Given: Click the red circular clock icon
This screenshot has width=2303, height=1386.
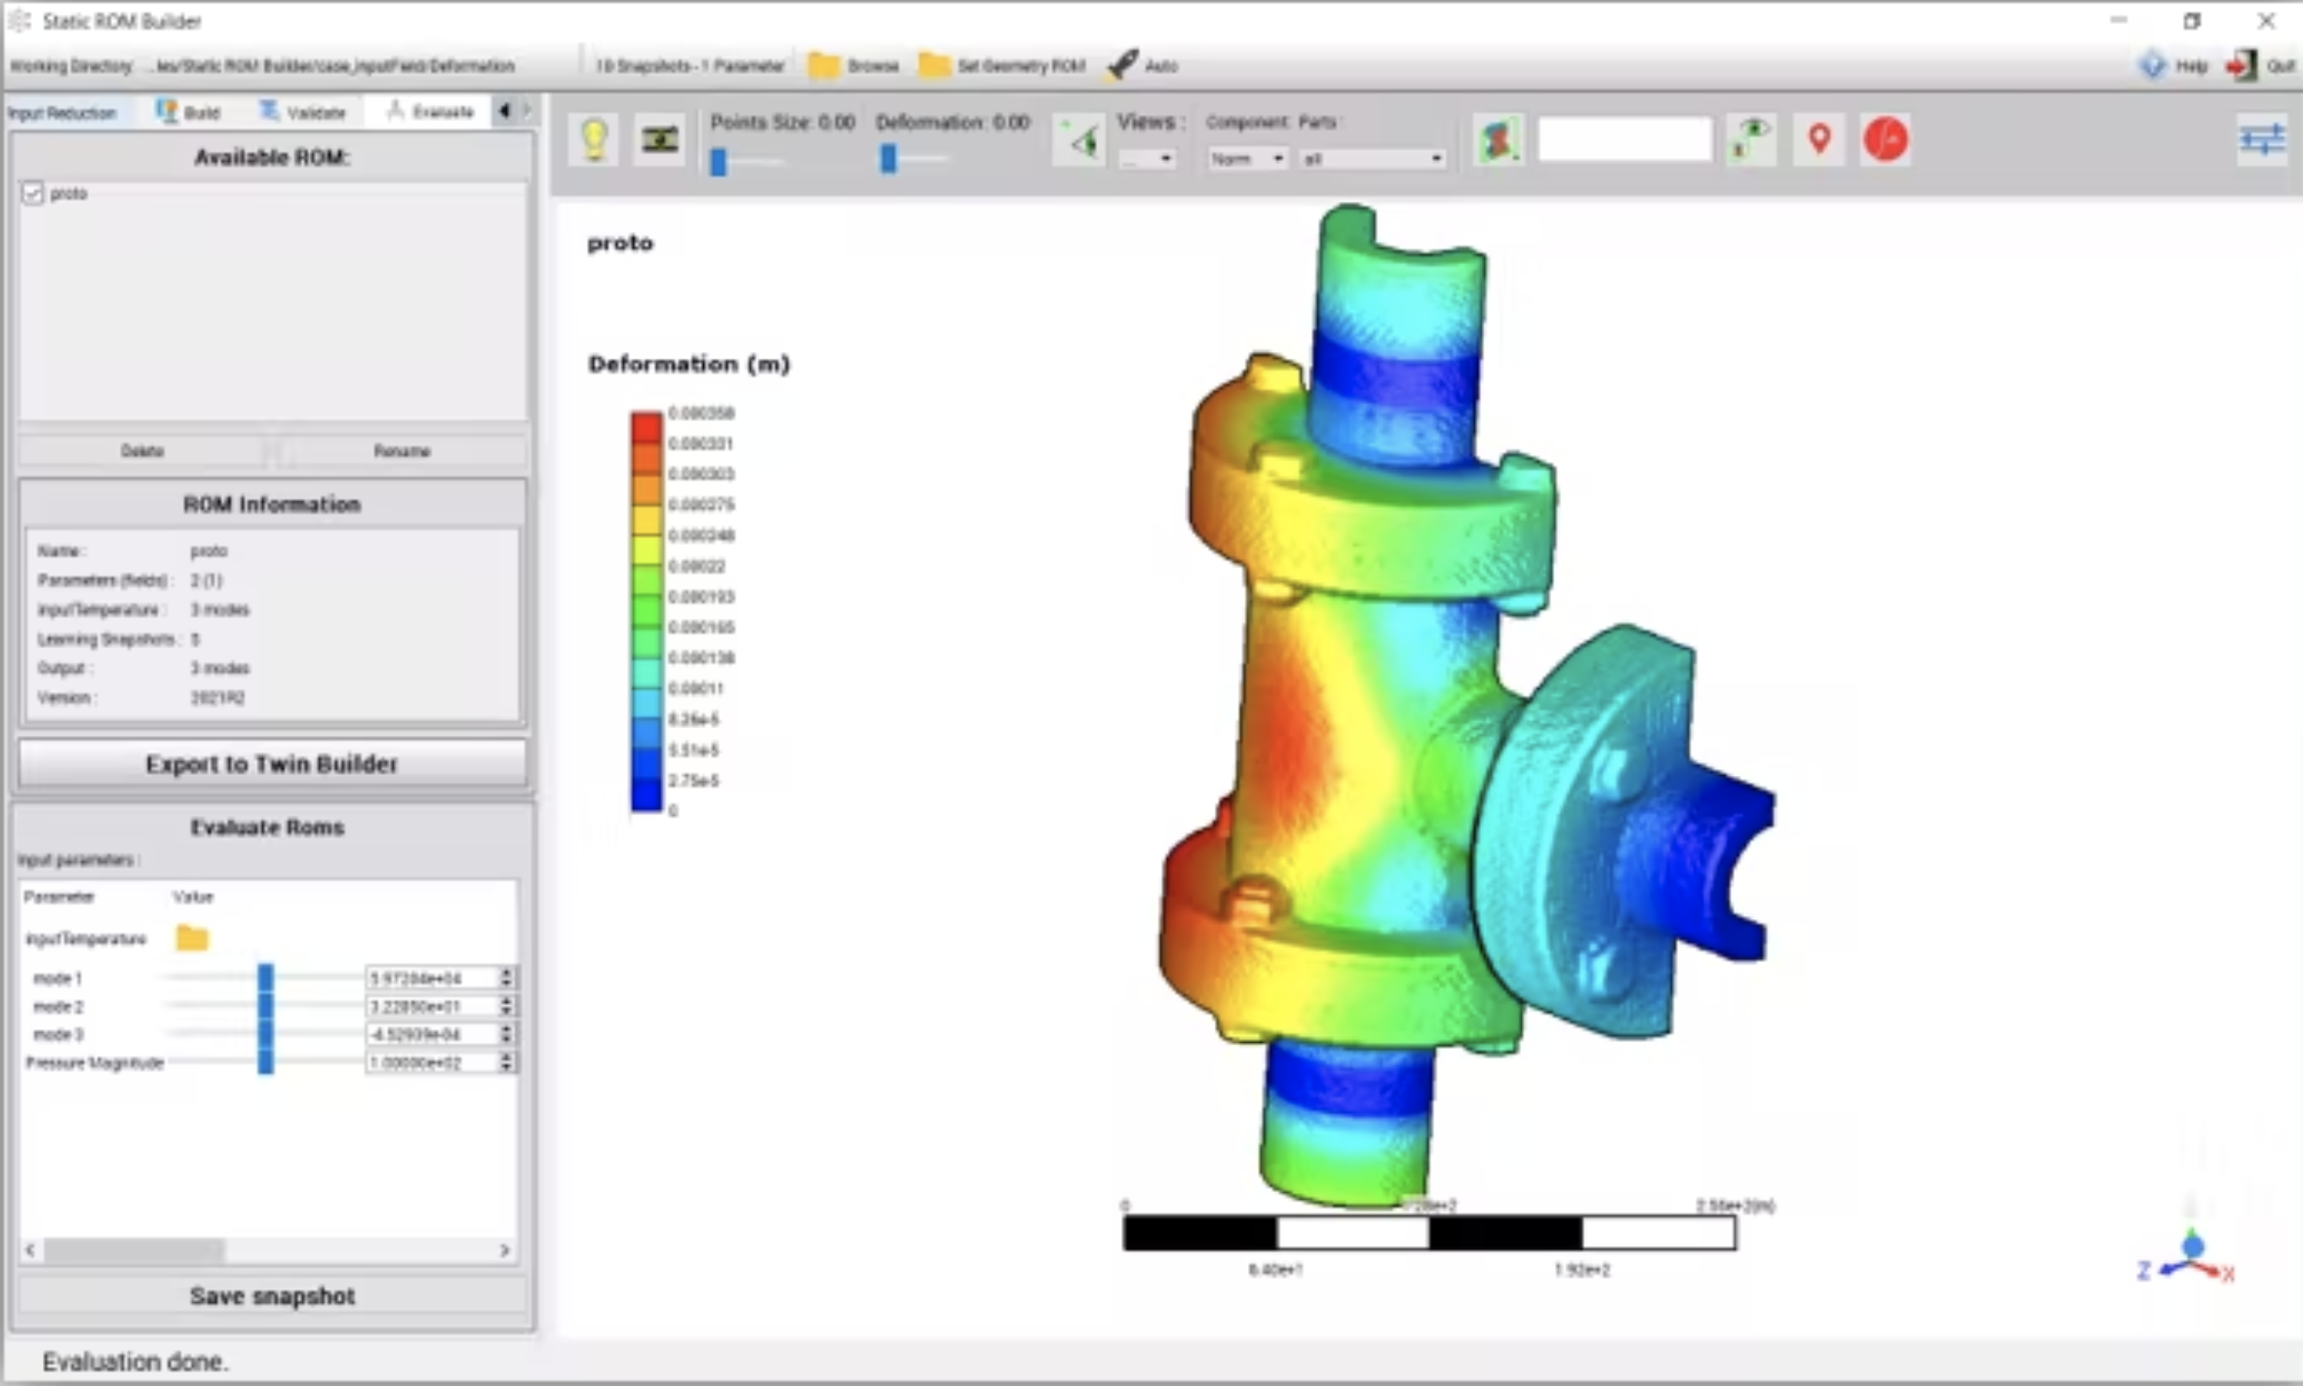Looking at the screenshot, I should click(1885, 139).
